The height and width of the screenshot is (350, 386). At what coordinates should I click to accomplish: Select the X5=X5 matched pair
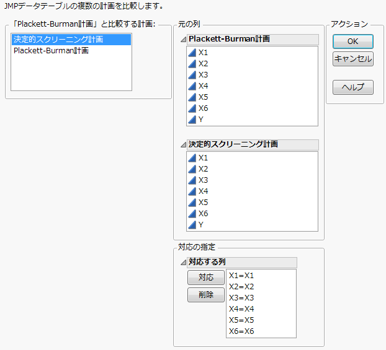241,320
